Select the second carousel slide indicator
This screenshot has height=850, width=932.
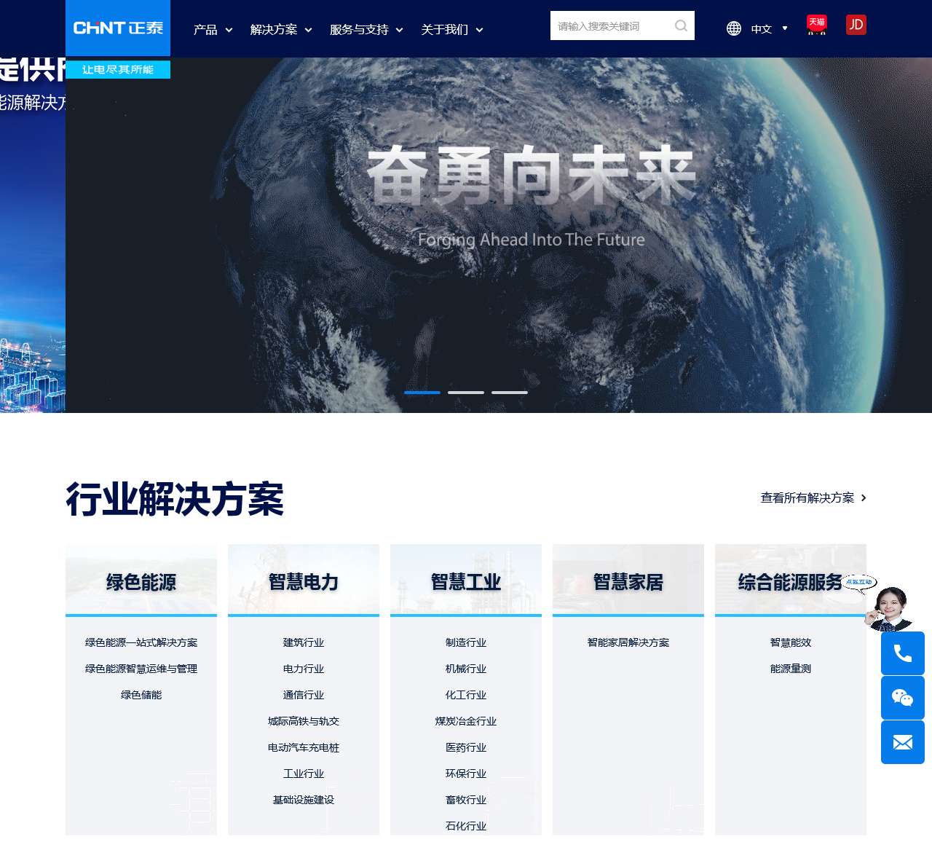[466, 393]
